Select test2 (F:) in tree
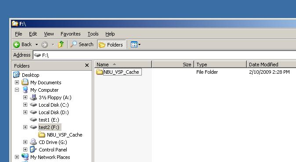Screen dimensions: 296x162 coord(49,127)
